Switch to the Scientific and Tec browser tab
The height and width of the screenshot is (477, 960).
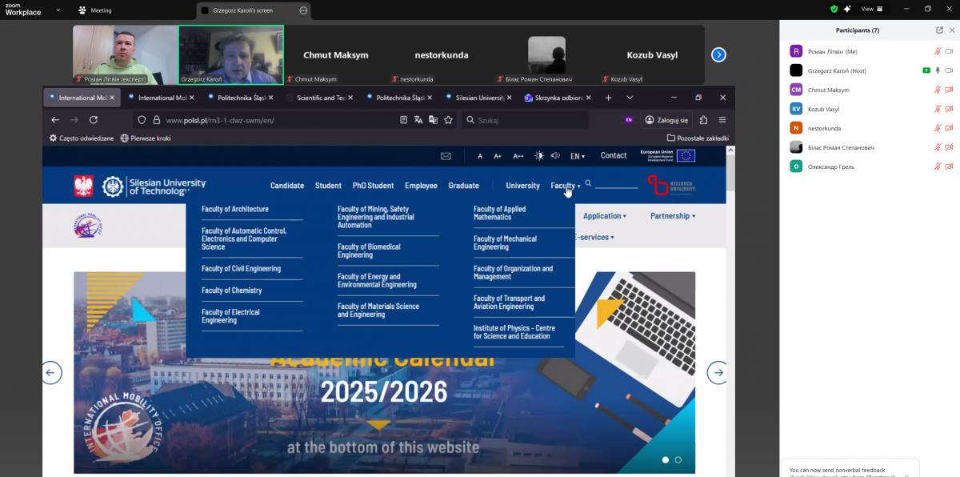click(x=320, y=98)
